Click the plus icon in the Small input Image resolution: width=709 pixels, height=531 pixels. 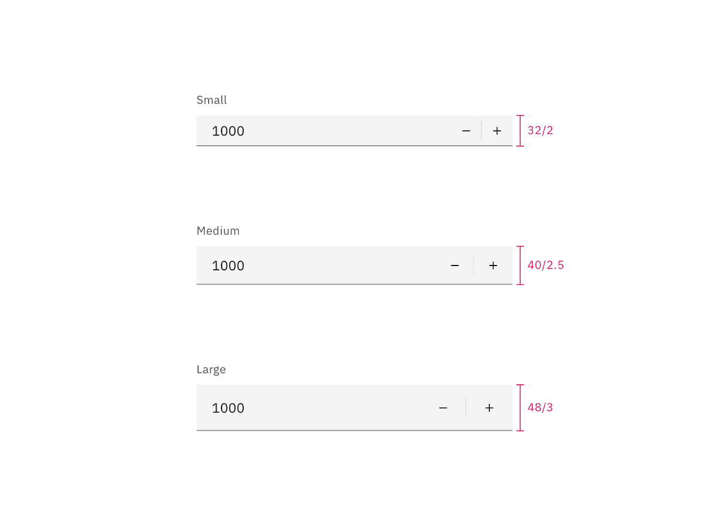click(x=497, y=131)
